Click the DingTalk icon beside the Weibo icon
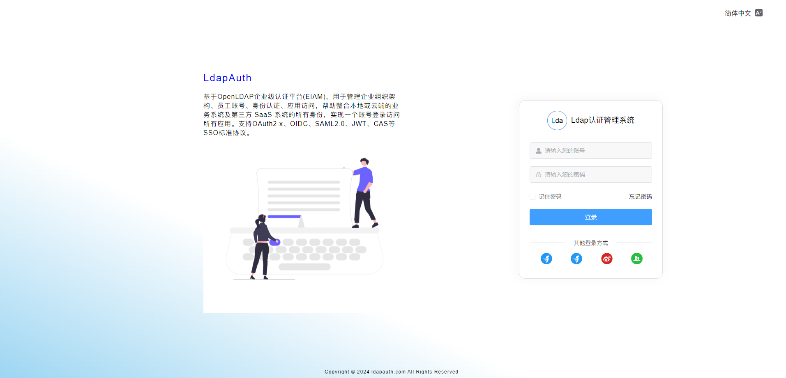This screenshot has height=378, width=786. pyautogui.click(x=576, y=259)
